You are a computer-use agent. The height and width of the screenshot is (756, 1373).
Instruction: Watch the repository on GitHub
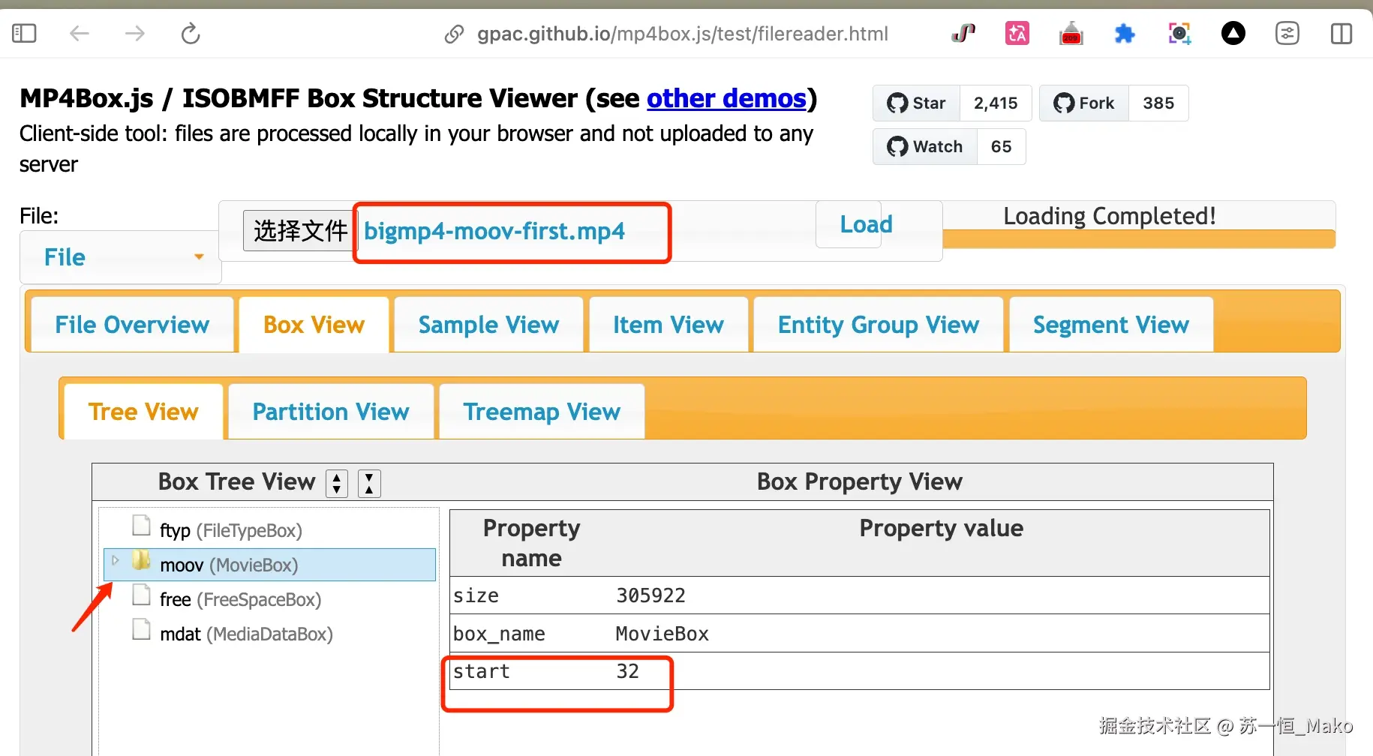[x=925, y=146]
